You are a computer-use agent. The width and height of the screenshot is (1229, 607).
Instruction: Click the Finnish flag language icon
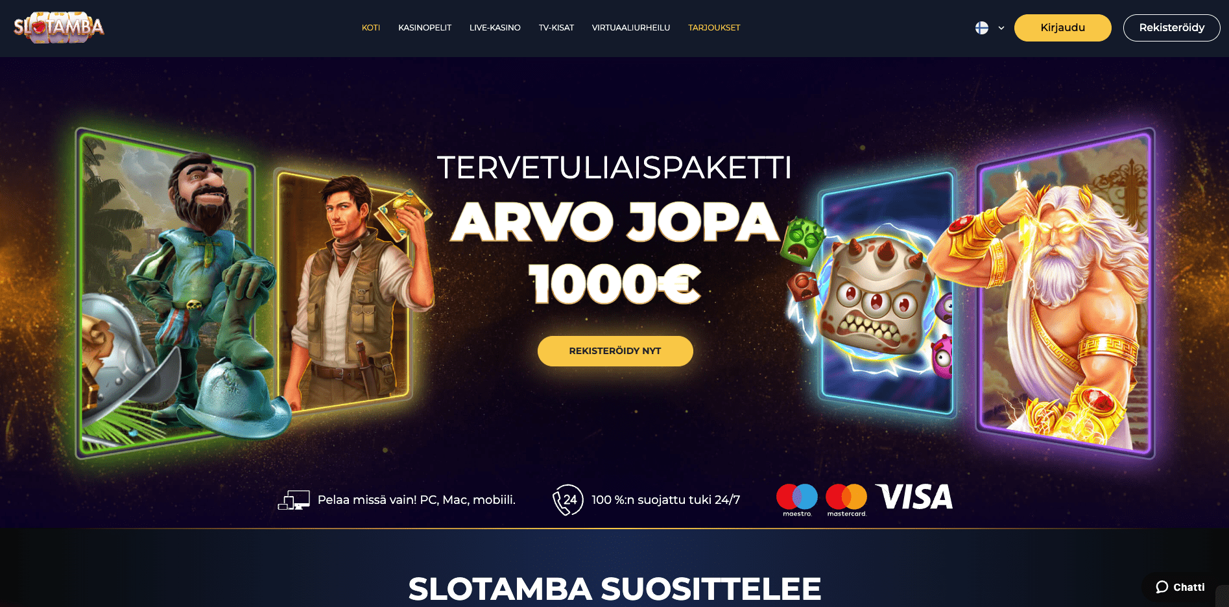click(982, 28)
